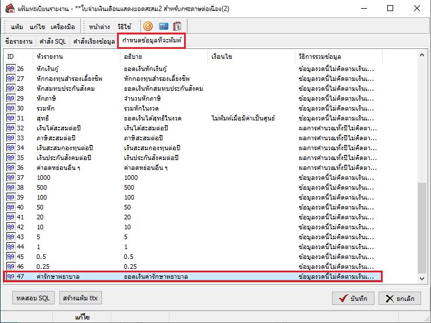Select the row icon for ID 27
431x323 pixels.
click(10, 79)
